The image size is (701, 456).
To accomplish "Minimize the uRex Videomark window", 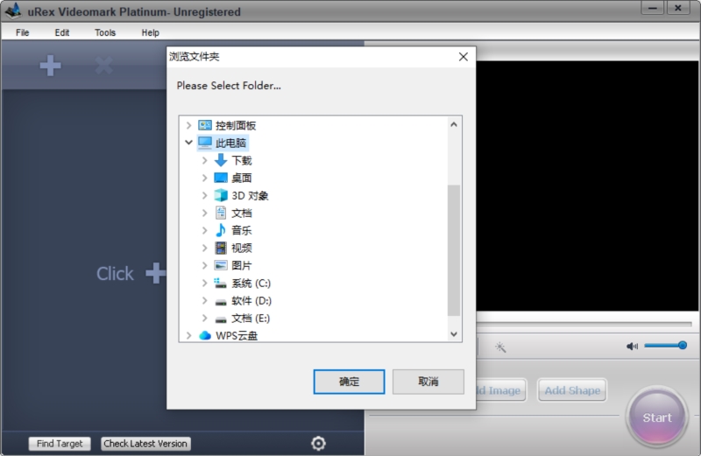I will [652, 8].
